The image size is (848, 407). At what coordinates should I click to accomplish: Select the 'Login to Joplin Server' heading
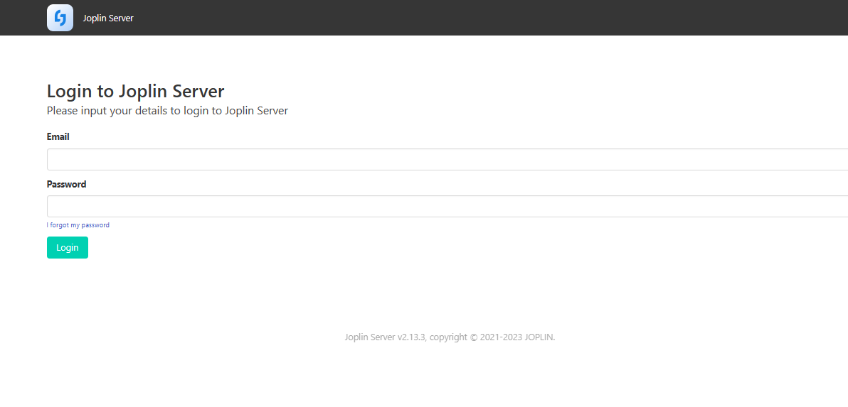(136, 91)
